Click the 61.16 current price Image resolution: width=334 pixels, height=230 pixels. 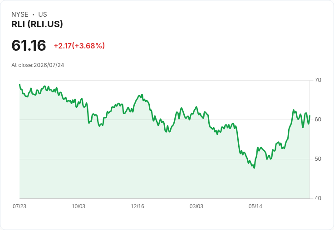29,45
